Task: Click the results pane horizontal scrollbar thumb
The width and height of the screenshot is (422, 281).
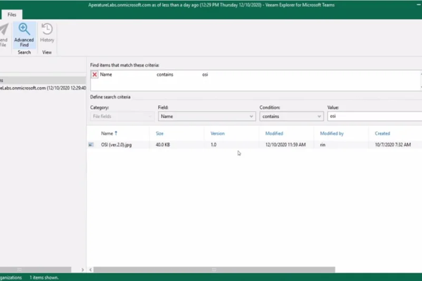Action: tap(214, 270)
